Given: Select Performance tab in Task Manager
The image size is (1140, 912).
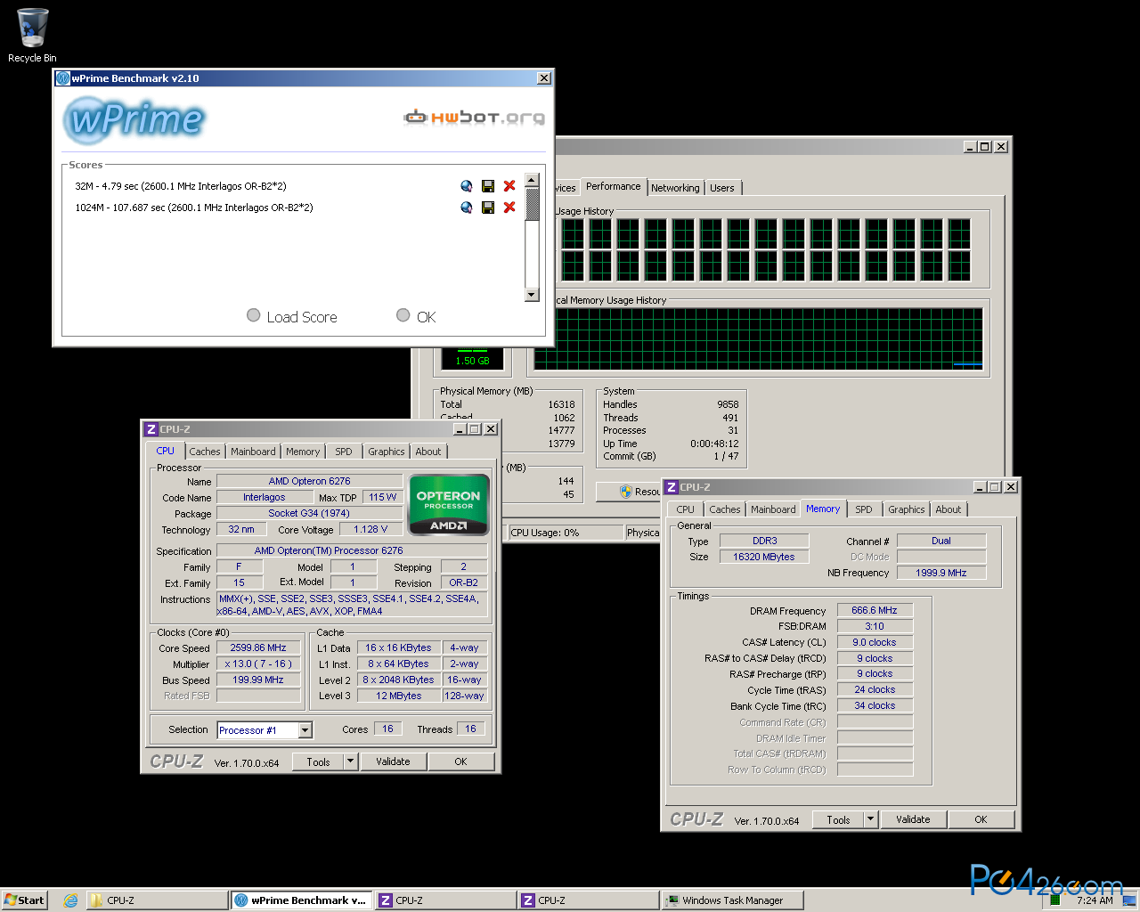Looking at the screenshot, I should click(614, 186).
